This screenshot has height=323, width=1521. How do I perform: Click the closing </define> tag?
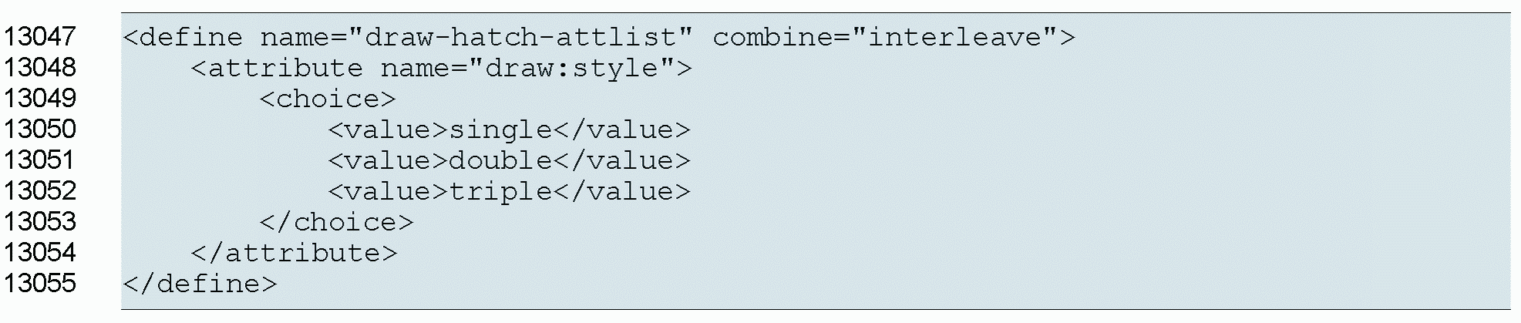tap(199, 284)
